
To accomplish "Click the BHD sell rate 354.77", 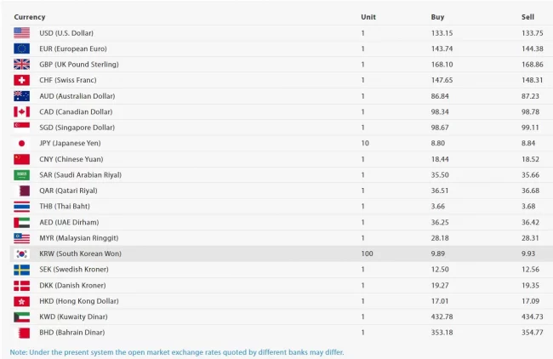I will click(x=532, y=332).
